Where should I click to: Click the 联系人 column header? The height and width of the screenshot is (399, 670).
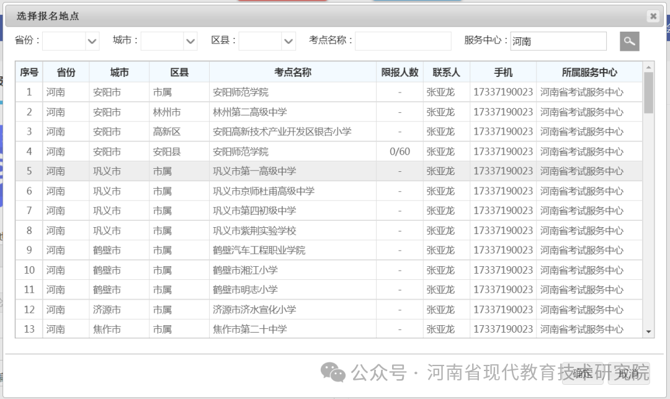pyautogui.click(x=447, y=72)
